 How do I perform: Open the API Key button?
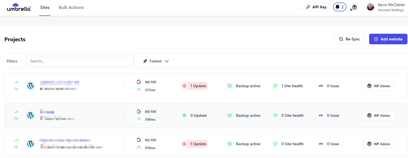316,7
